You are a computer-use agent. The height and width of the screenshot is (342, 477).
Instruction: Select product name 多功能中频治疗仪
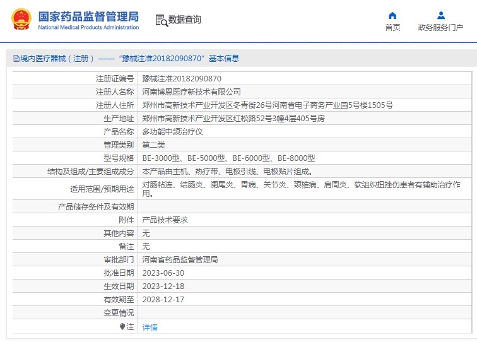click(172, 132)
